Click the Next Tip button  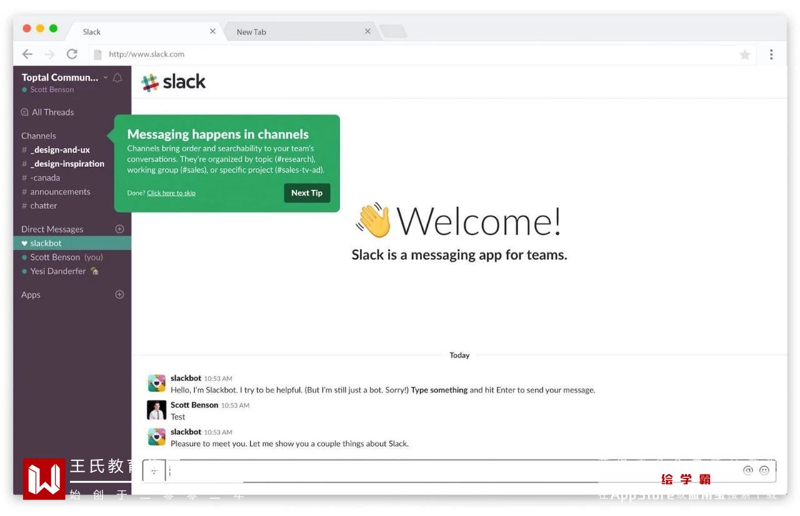(307, 193)
